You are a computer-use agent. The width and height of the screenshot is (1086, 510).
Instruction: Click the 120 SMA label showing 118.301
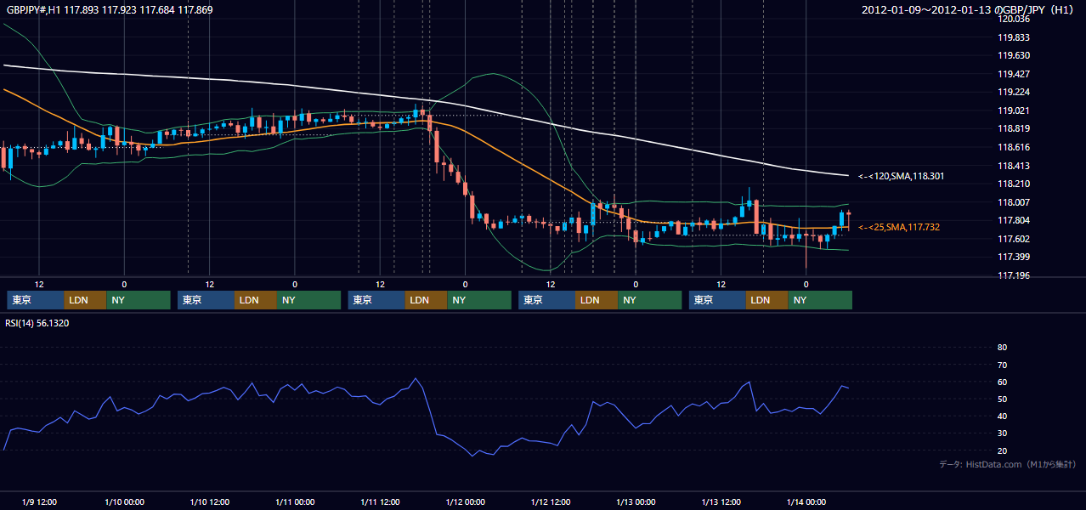tap(901, 176)
